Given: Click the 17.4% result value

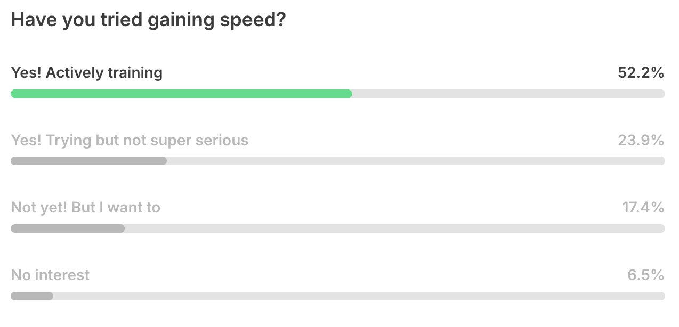Looking at the screenshot, I should click(643, 208).
